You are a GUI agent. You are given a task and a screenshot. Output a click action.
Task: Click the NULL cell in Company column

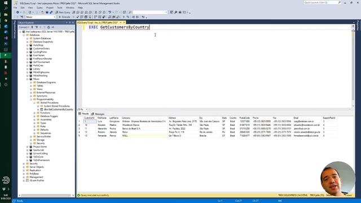click(x=144, y=136)
